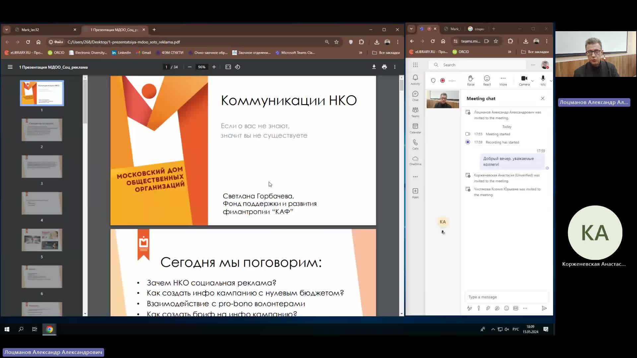
Task: Zoom out of the PDF with the minus icon
Action: click(x=190, y=67)
